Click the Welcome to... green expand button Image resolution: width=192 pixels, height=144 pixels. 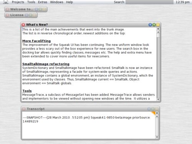pos(40,9)
